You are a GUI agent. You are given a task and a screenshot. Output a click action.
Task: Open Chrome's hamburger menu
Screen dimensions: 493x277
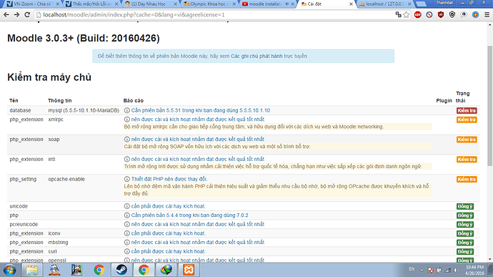487,15
